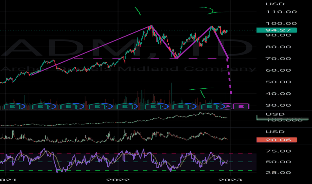Open the earliest green earnings E marker on the chart
This screenshot has height=184, width=312.
tap(12, 107)
